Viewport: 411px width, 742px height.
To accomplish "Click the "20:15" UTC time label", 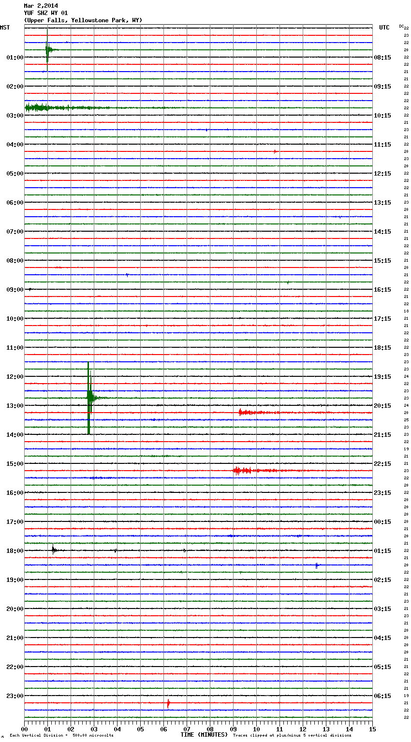I will click(382, 406).
